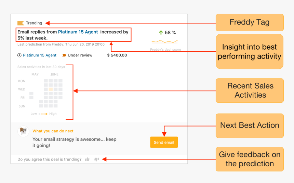
Task: Open Platinum 15 Agent link in insight headline
Action: 78,32
